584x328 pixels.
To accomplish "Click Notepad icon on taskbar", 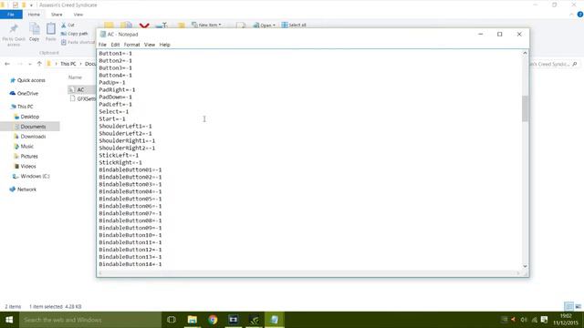I will 275,320.
